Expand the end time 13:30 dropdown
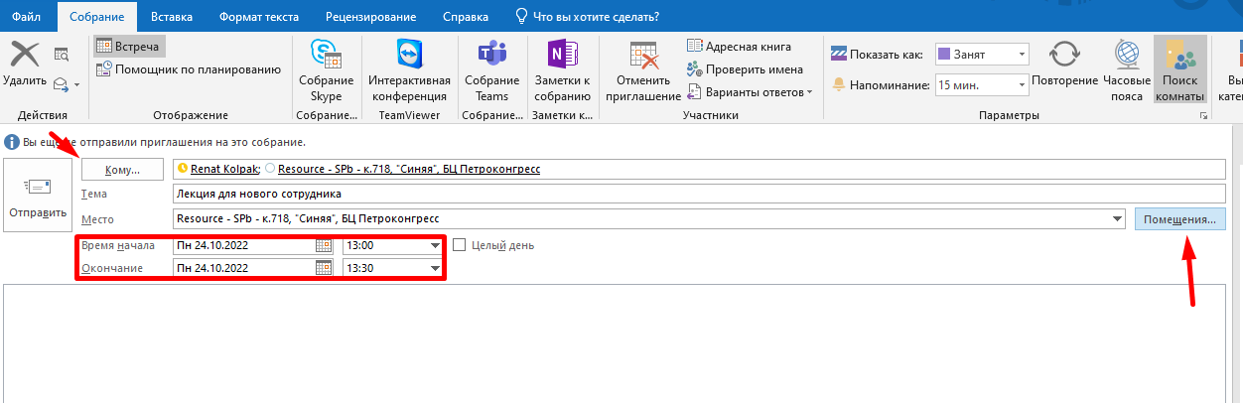The height and width of the screenshot is (403, 1243). pyautogui.click(x=434, y=268)
